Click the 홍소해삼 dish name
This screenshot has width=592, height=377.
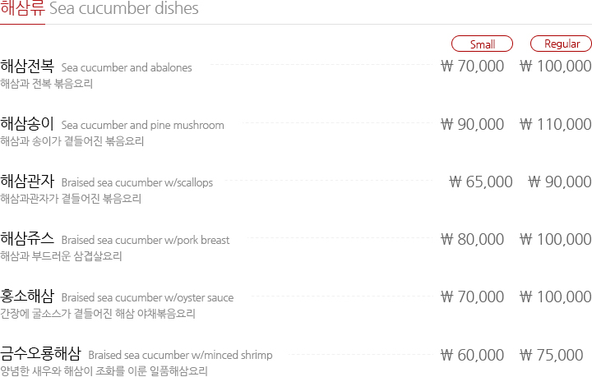(27, 297)
